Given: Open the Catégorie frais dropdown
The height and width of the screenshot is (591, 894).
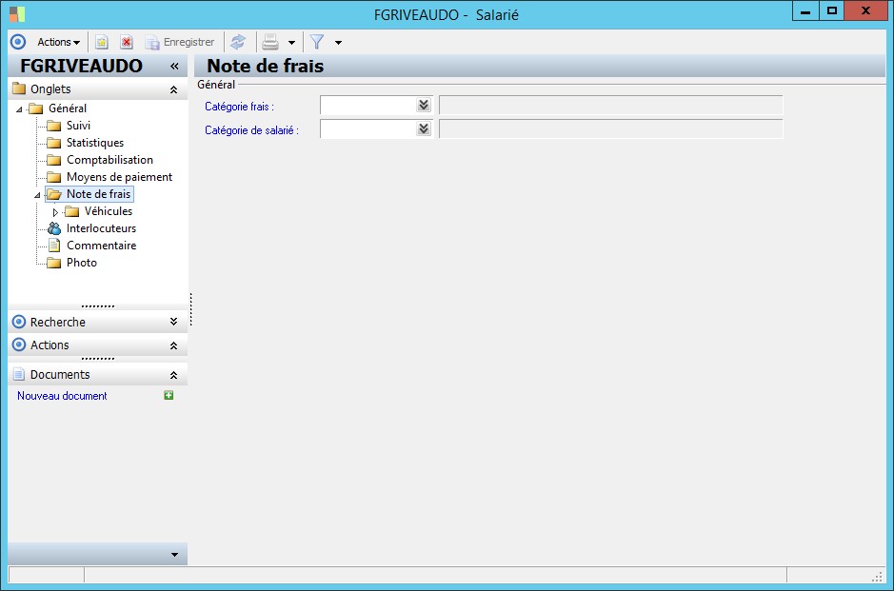Looking at the screenshot, I should coord(423,105).
